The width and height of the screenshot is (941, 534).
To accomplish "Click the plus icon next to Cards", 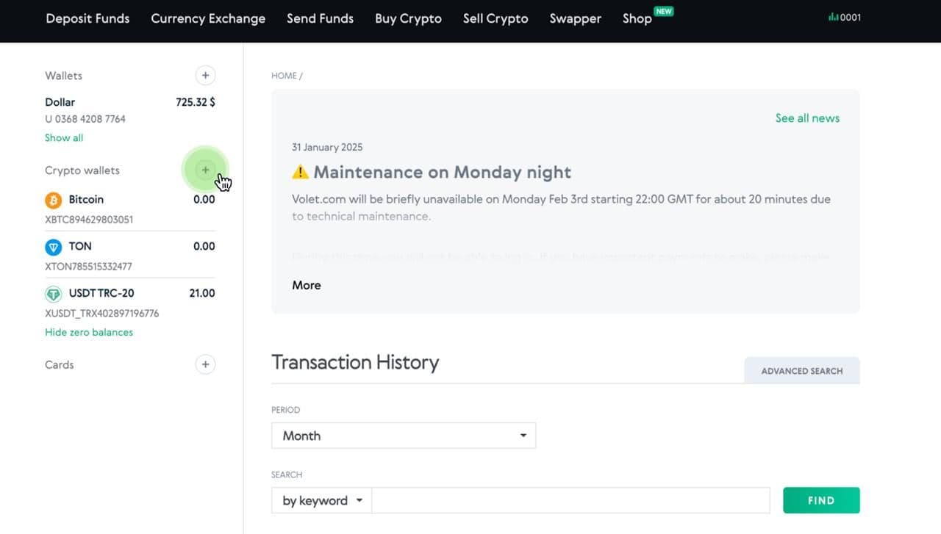I will (x=205, y=364).
